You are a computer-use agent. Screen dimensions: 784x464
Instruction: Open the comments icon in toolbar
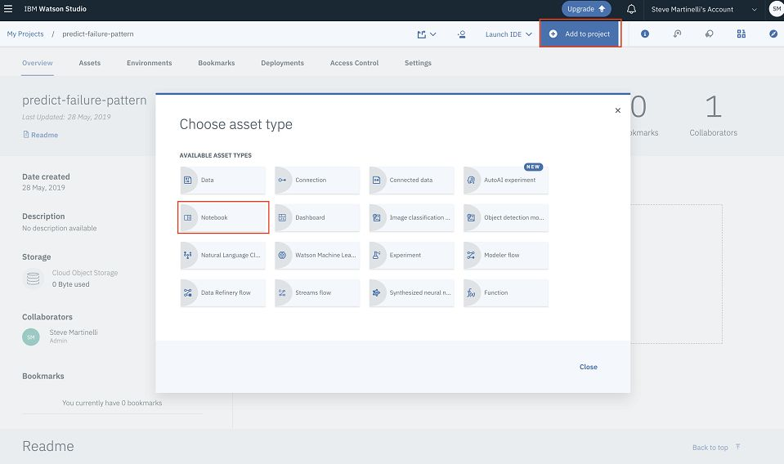709,34
